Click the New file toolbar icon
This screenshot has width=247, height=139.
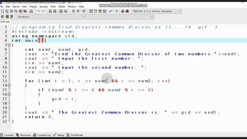point(3,11)
